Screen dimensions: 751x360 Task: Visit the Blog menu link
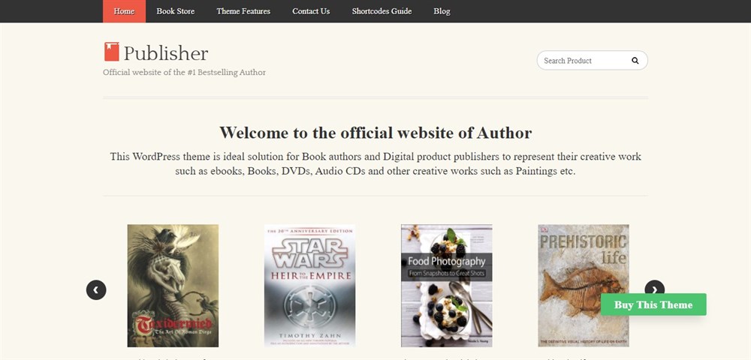point(442,11)
